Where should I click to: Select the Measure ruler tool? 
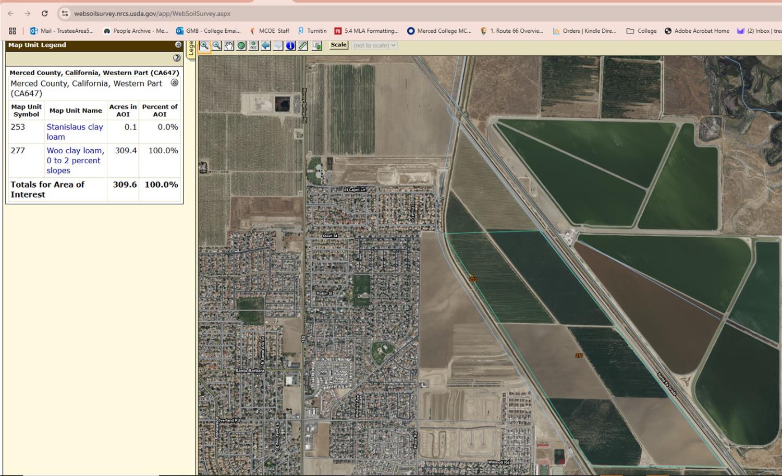click(303, 45)
